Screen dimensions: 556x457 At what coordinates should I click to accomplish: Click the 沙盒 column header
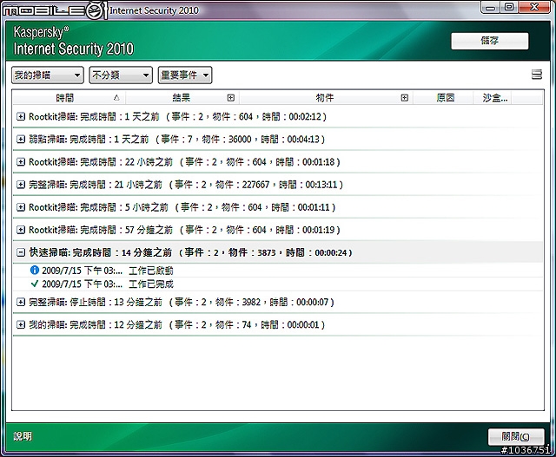click(x=494, y=98)
